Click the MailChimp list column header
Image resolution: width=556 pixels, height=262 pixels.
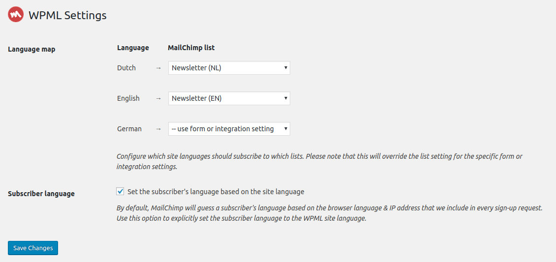191,48
